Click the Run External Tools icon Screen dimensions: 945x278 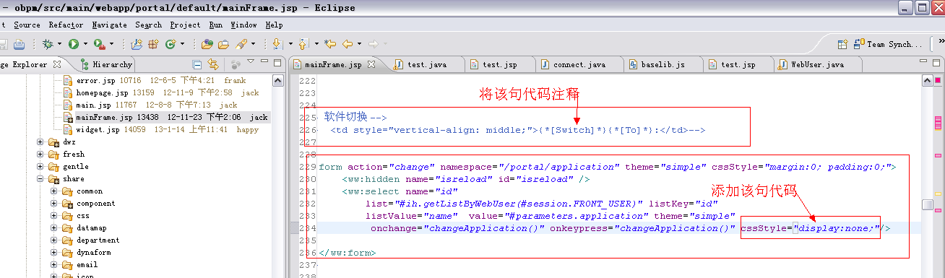coord(99,44)
